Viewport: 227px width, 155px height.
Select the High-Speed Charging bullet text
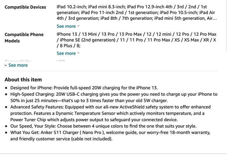pyautogui.click(x=113, y=97)
